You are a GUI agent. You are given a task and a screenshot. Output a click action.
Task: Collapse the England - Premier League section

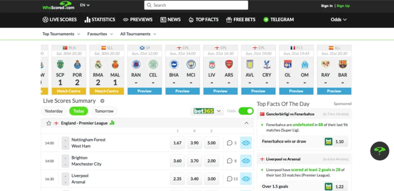(247, 123)
